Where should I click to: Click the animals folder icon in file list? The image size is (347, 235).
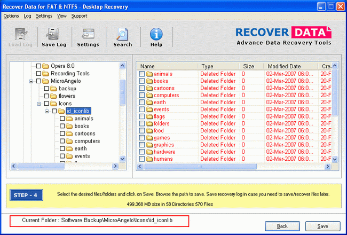pyautogui.click(x=149, y=74)
